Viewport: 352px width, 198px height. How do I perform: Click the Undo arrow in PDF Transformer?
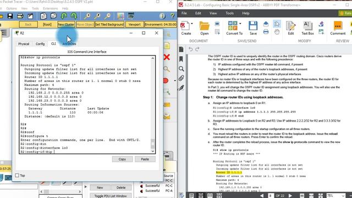coord(191,49)
